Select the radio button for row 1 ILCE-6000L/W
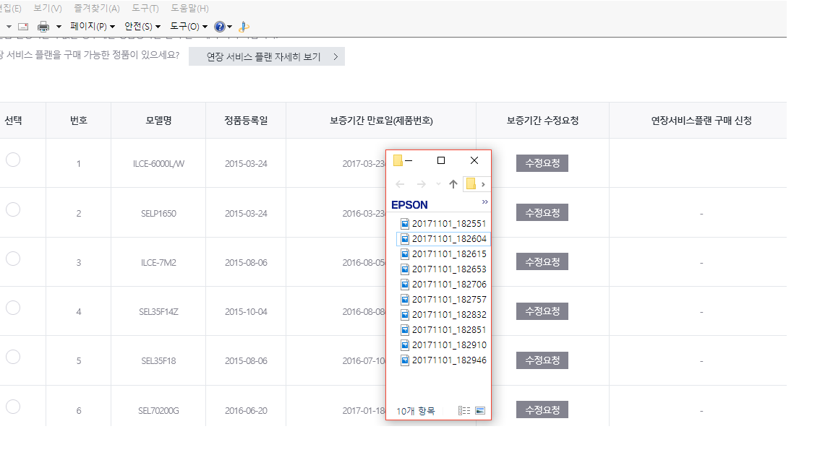Screen dimensions: 833x468 13,160
